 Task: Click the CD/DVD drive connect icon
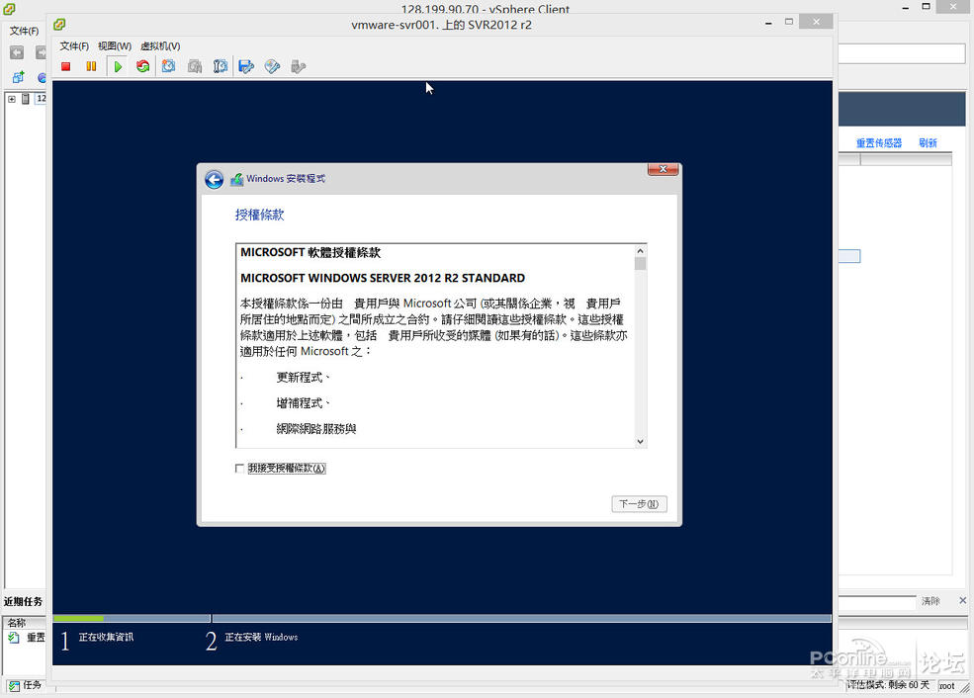[272, 66]
